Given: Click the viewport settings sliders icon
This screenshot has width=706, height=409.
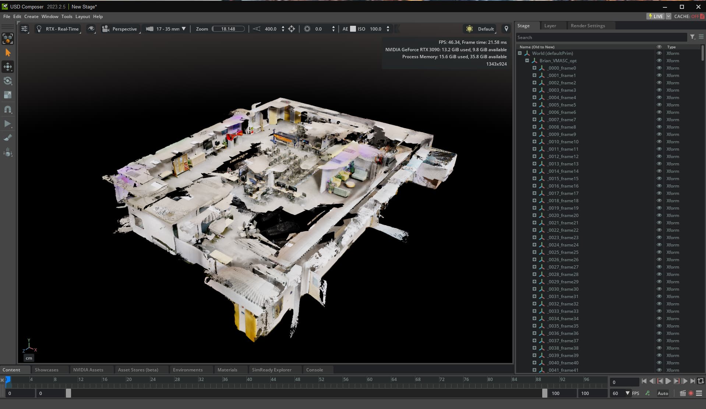Looking at the screenshot, I should pyautogui.click(x=24, y=29).
